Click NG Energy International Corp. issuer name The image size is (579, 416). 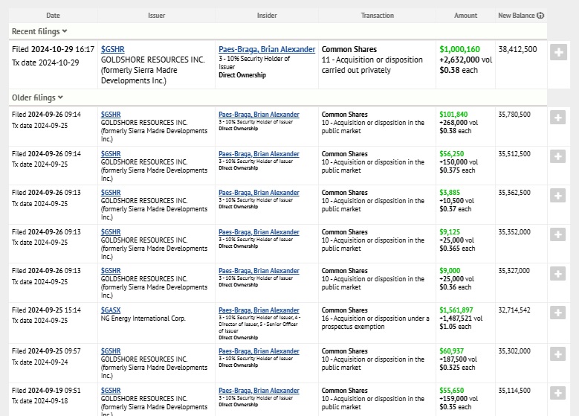pyautogui.click(x=143, y=319)
